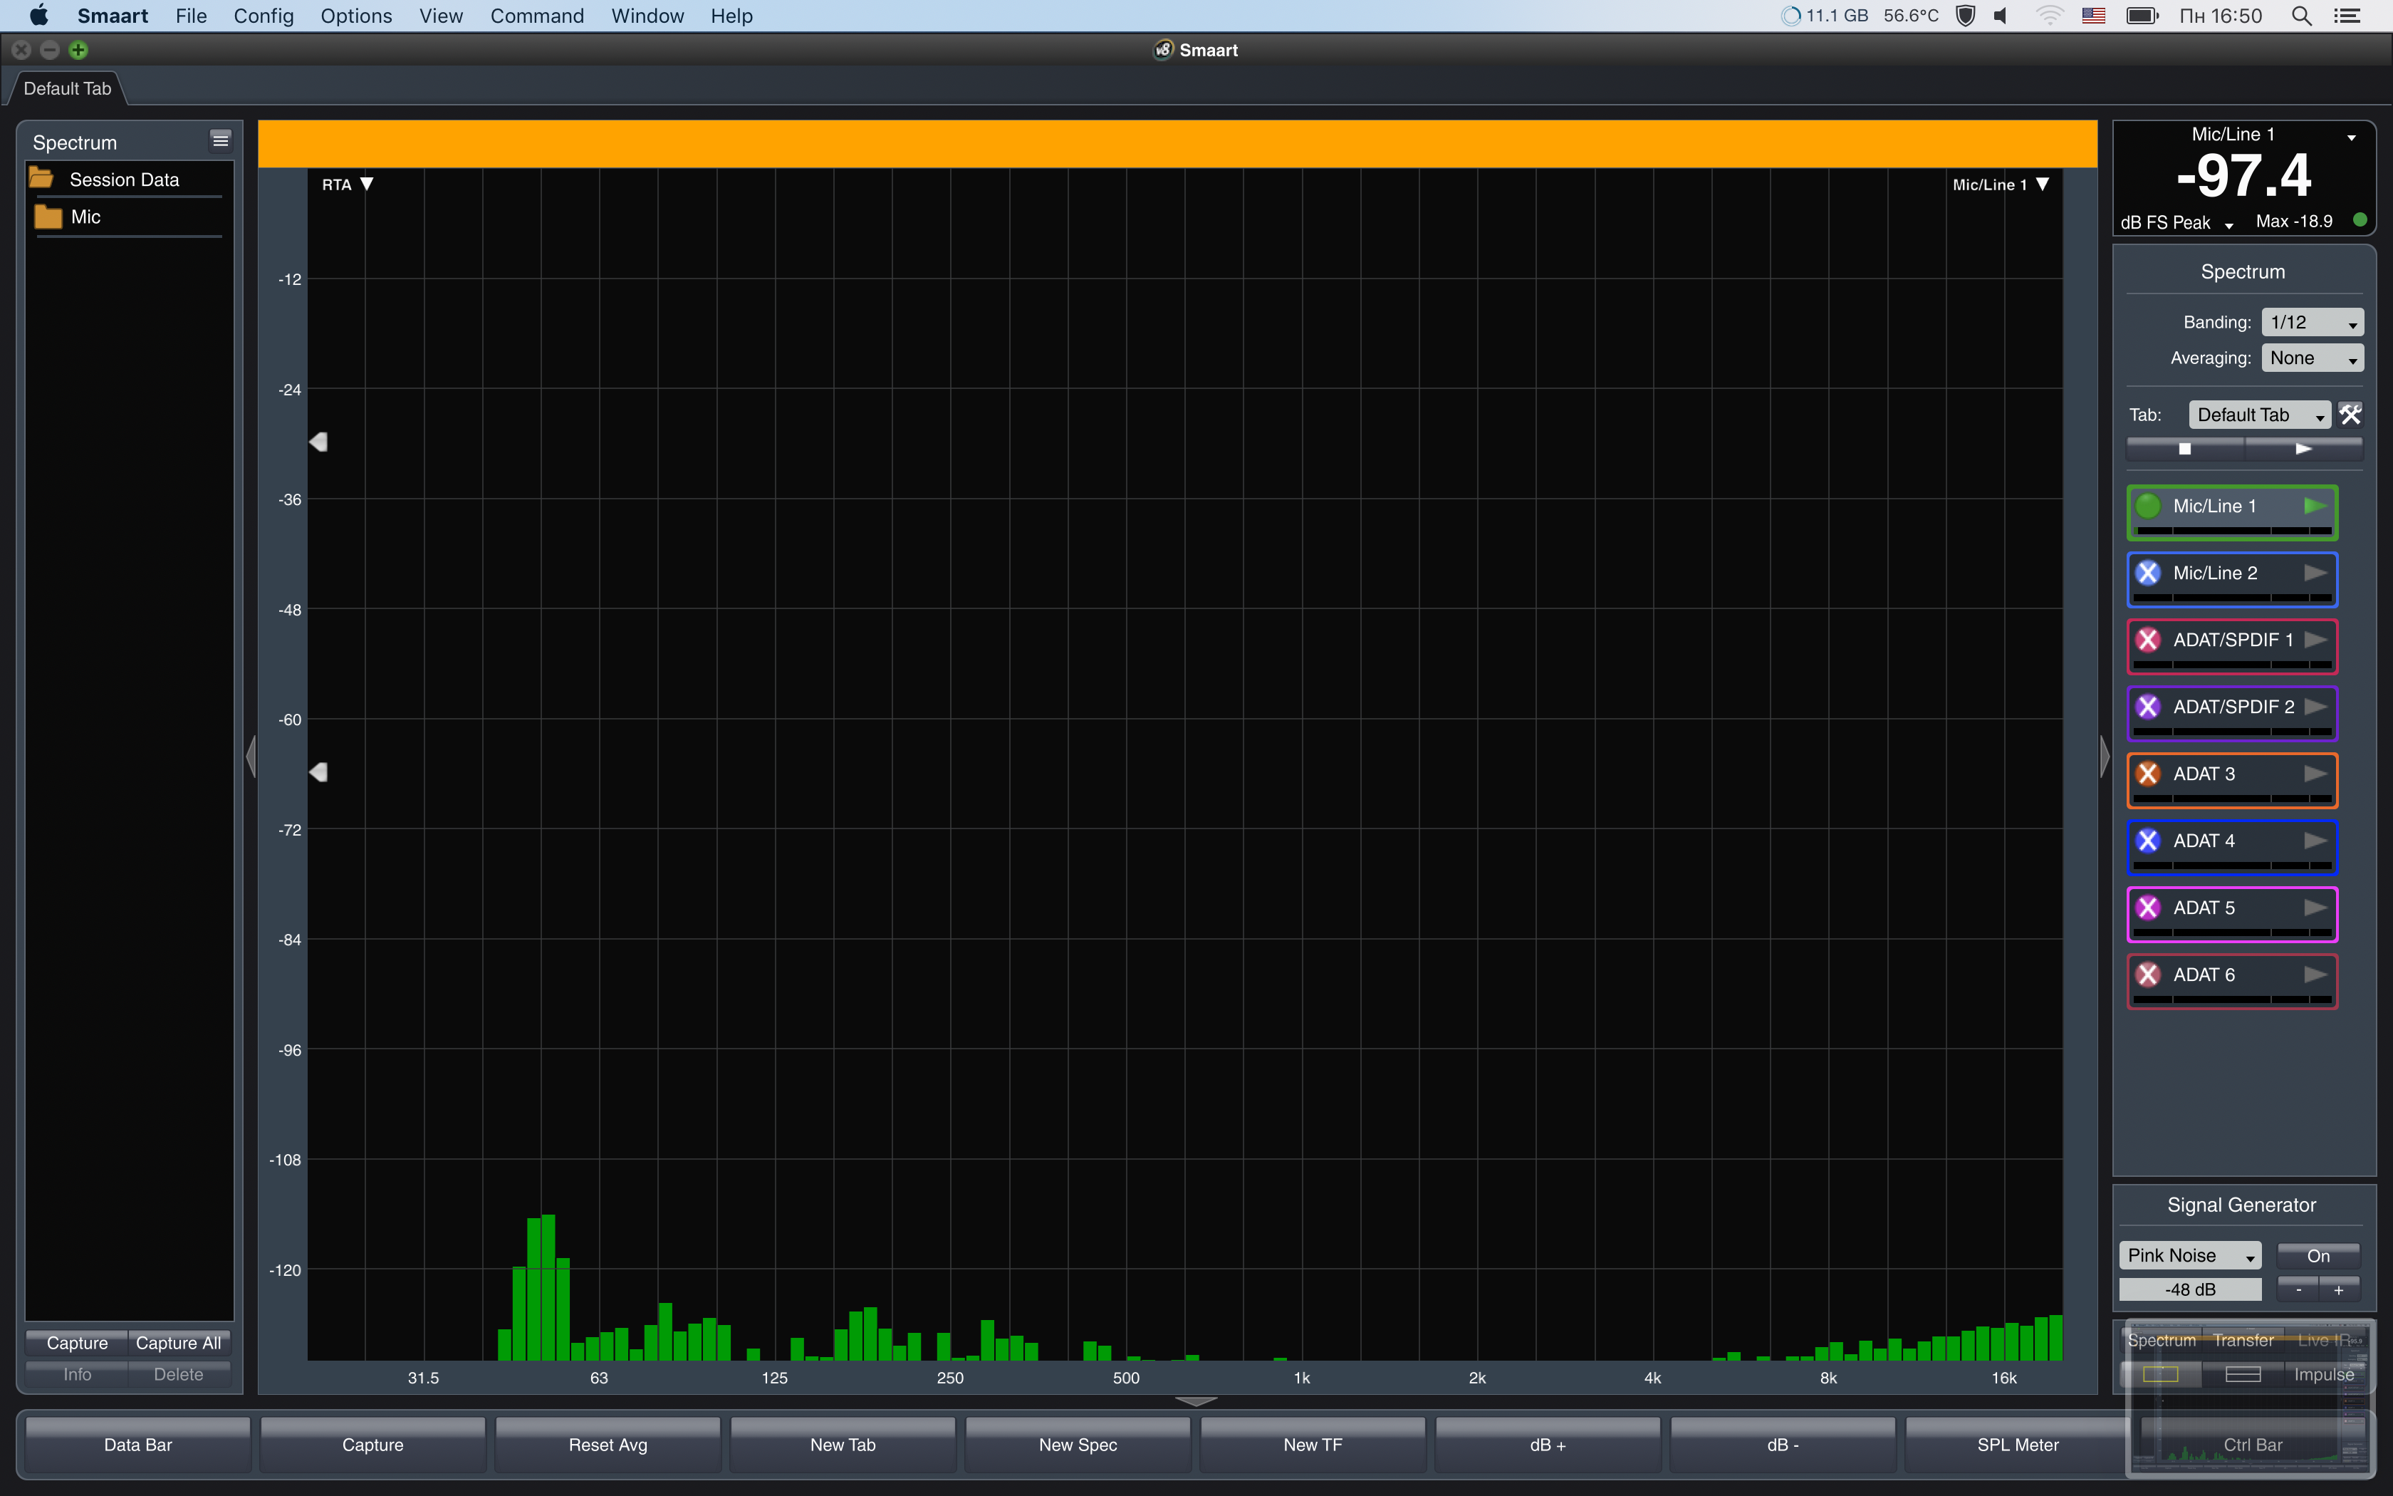
Task: Run the ADAT 3 measurement
Action: tap(2315, 774)
